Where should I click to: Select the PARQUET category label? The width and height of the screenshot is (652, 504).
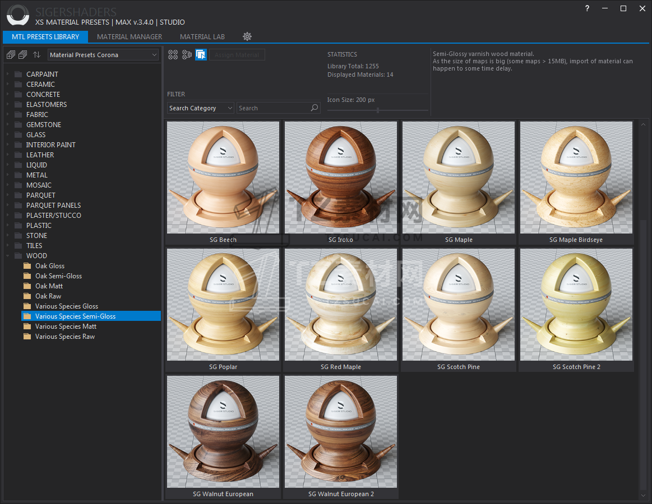(x=41, y=195)
